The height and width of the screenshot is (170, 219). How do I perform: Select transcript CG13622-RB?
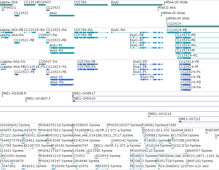(17, 43)
